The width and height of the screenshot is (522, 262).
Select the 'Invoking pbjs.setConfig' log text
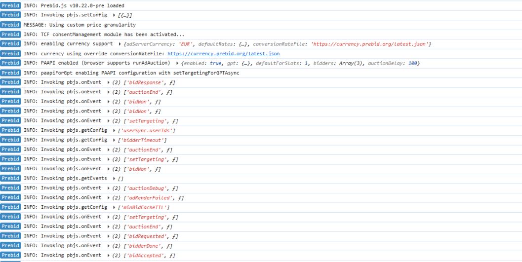point(74,15)
